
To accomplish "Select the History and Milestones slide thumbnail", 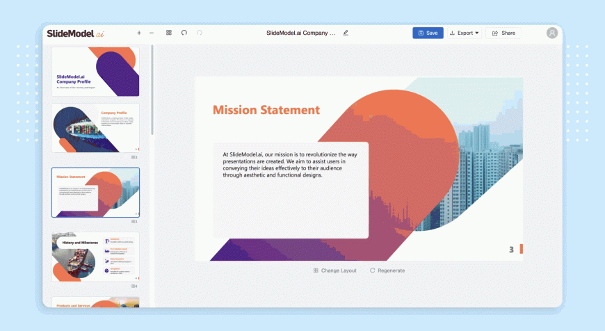I will click(x=95, y=257).
